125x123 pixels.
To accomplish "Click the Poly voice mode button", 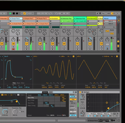I will 73,100.
